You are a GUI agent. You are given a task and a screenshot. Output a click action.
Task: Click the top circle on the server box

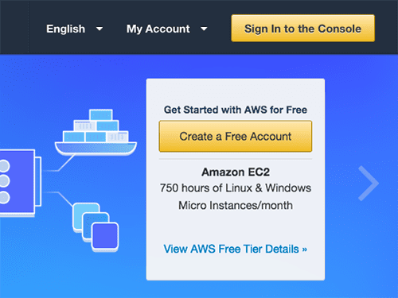point(4,166)
